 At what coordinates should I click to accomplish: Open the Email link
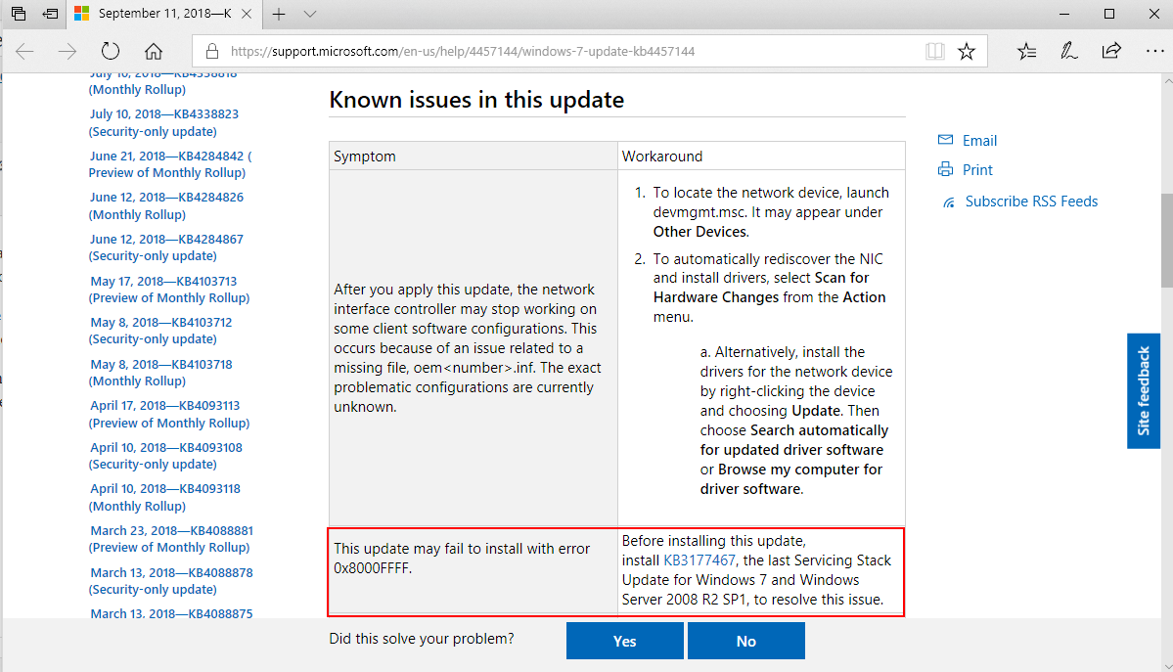(x=979, y=141)
